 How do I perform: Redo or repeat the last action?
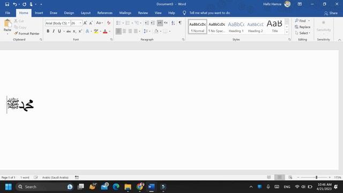coord(24,4)
